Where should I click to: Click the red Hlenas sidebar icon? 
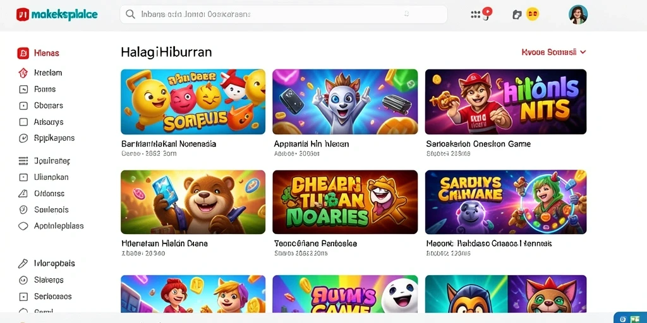[23, 53]
